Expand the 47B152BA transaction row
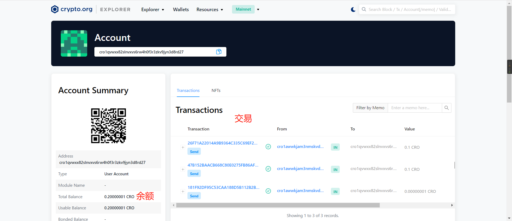The width and height of the screenshot is (512, 221). [x=183, y=169]
